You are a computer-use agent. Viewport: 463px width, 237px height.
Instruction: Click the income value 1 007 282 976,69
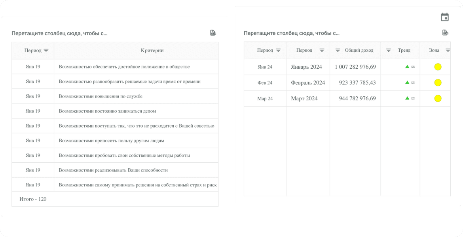coord(355,67)
